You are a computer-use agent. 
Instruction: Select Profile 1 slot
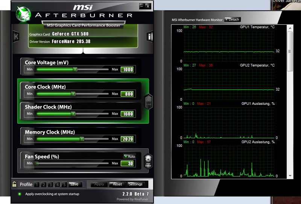tap(36, 184)
